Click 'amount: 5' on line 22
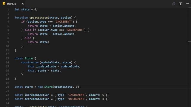 point(96,95)
